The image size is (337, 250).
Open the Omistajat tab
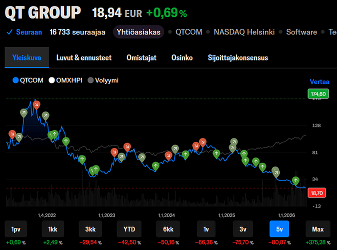(x=141, y=57)
